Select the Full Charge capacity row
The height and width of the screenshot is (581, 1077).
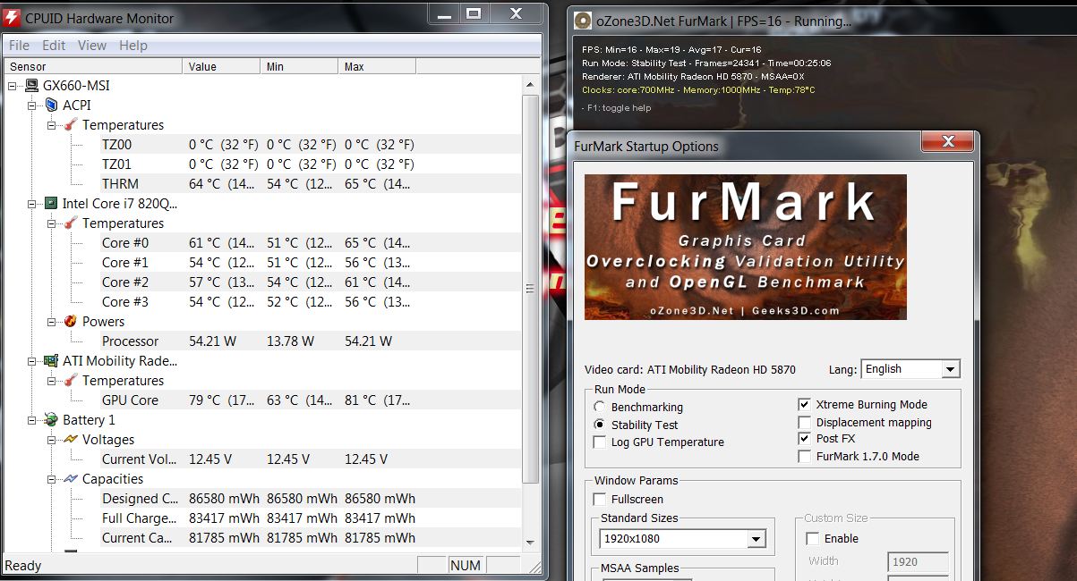pos(262,518)
